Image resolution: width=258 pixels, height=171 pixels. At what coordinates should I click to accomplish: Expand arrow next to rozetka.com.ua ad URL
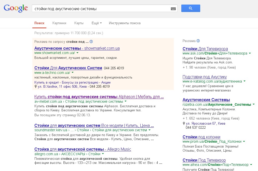pyautogui.click(x=254, y=104)
